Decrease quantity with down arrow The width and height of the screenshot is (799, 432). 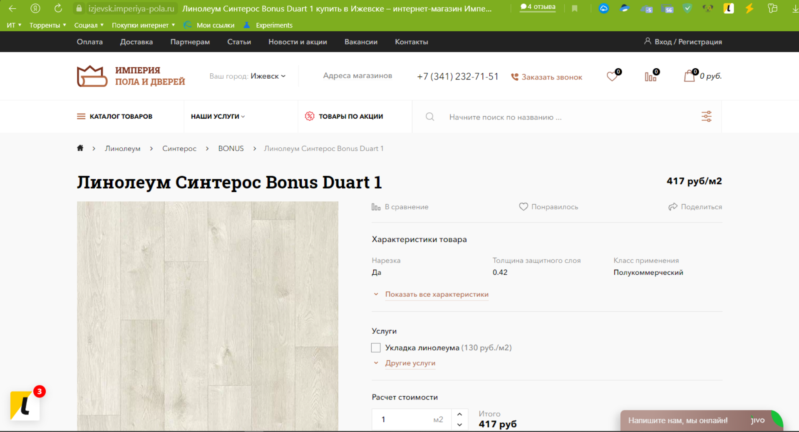pyautogui.click(x=459, y=425)
